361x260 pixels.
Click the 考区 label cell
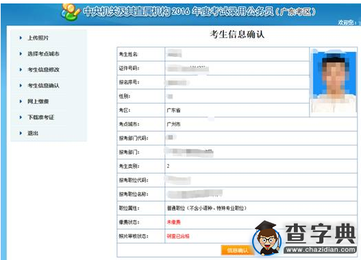(x=141, y=110)
